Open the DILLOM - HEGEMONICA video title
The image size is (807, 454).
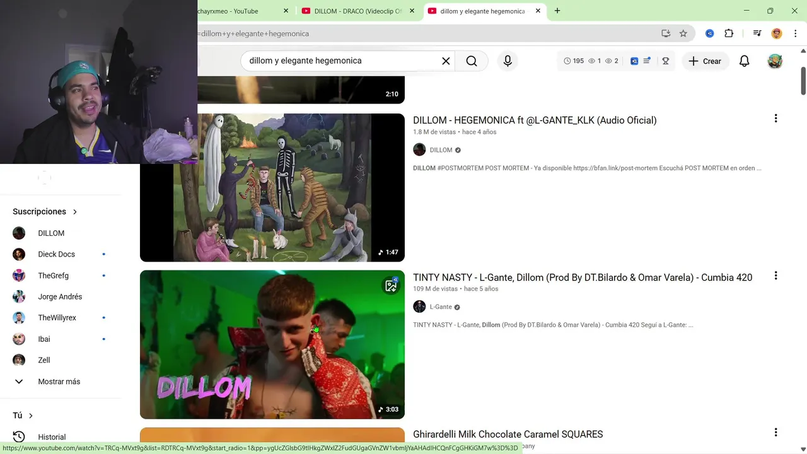coord(535,120)
